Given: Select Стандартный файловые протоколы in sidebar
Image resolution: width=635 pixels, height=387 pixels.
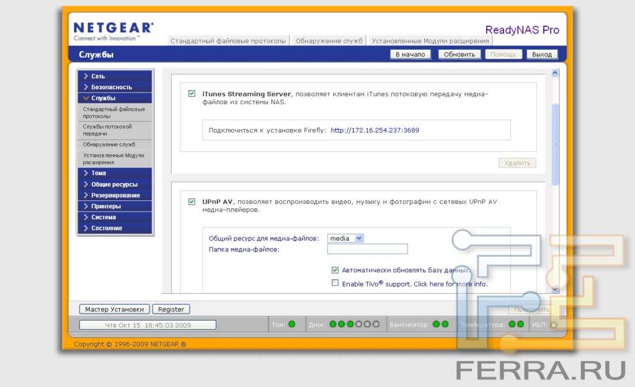Looking at the screenshot, I should (114, 112).
